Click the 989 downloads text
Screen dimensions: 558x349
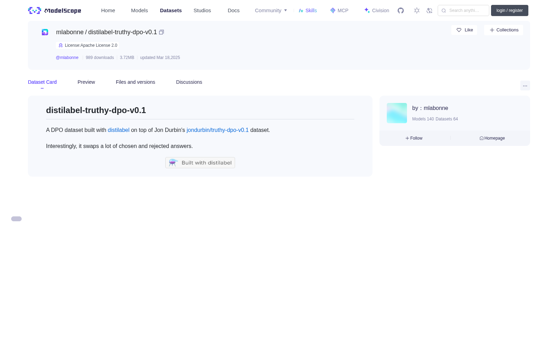pos(100,58)
